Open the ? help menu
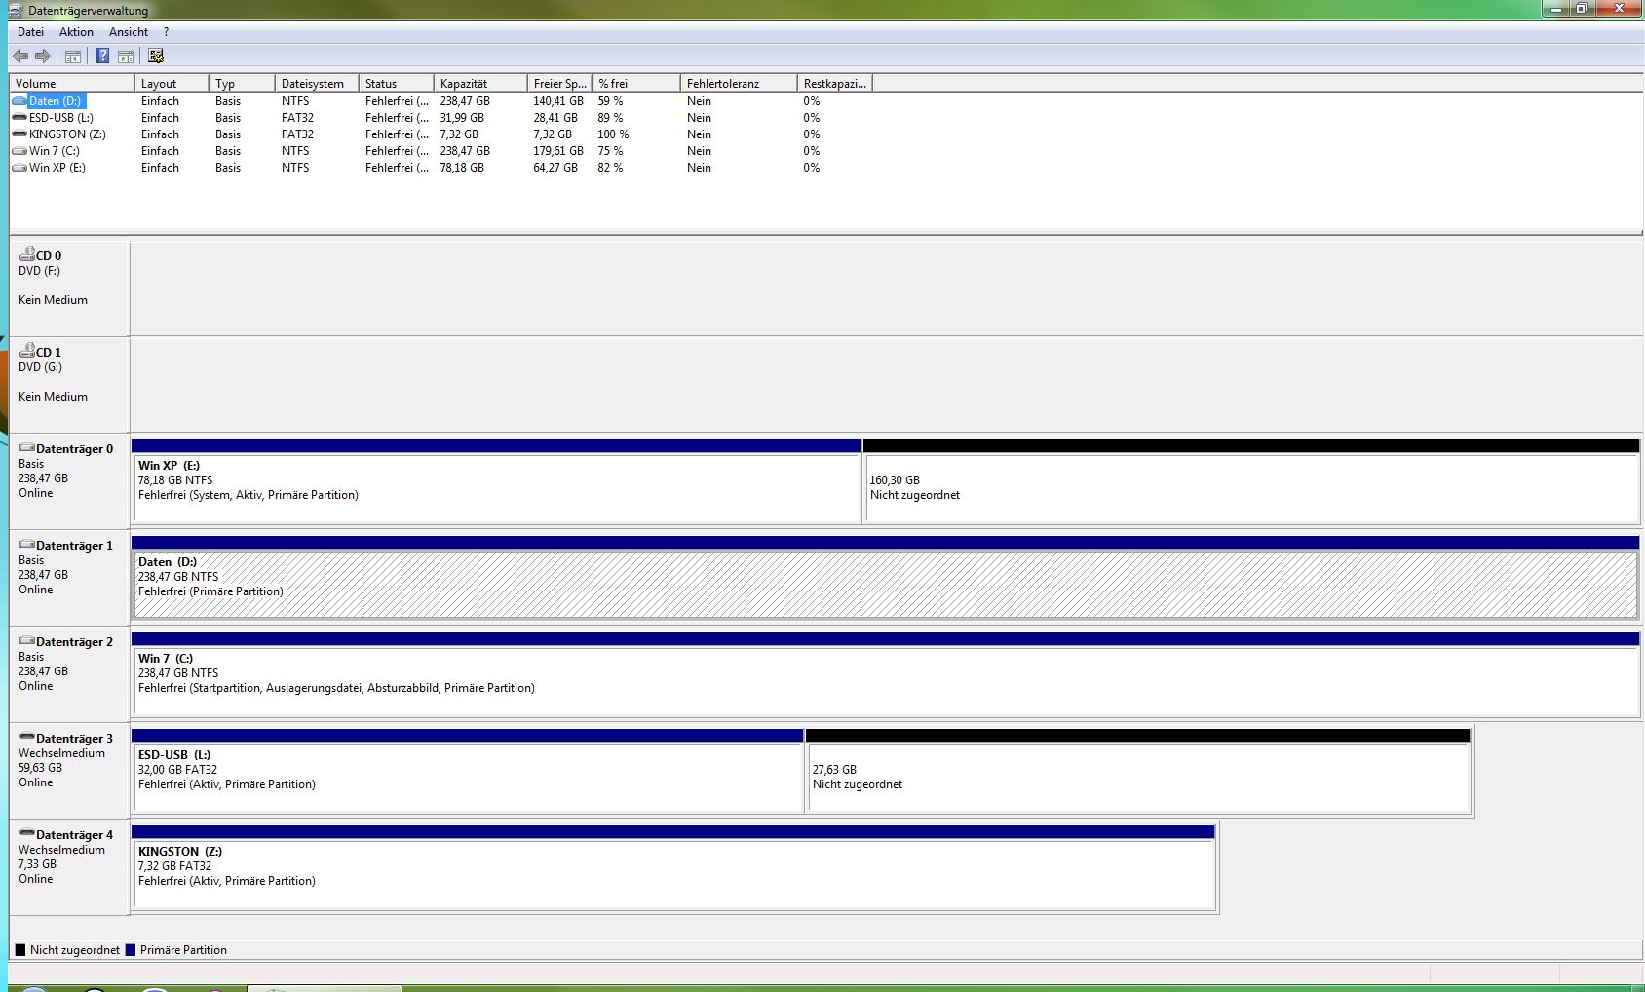The width and height of the screenshot is (1645, 992). point(167,32)
